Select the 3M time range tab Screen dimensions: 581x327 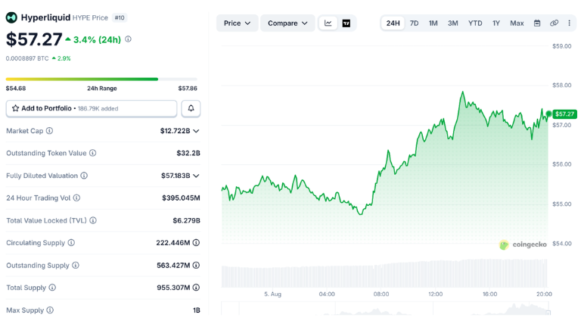tap(453, 23)
